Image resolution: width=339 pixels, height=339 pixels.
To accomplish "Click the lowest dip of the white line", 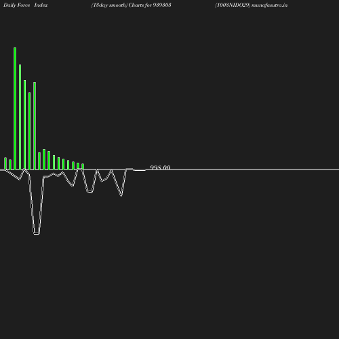I will tap(37, 233).
